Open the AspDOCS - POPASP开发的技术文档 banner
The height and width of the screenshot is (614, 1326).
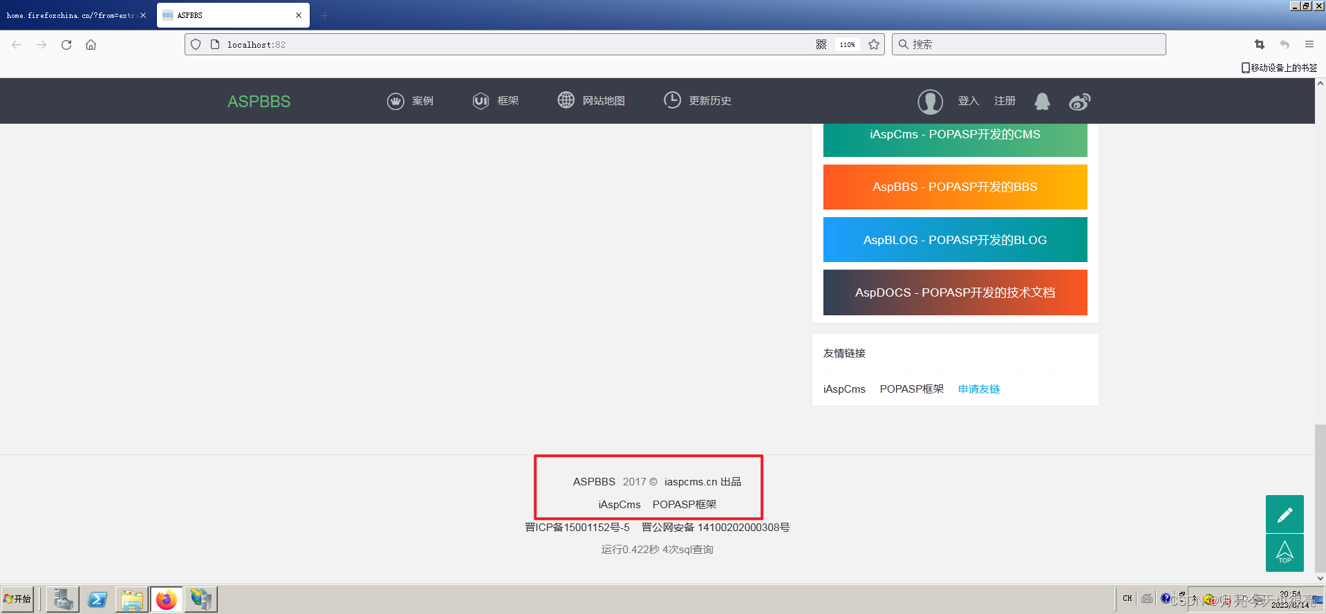(955, 292)
